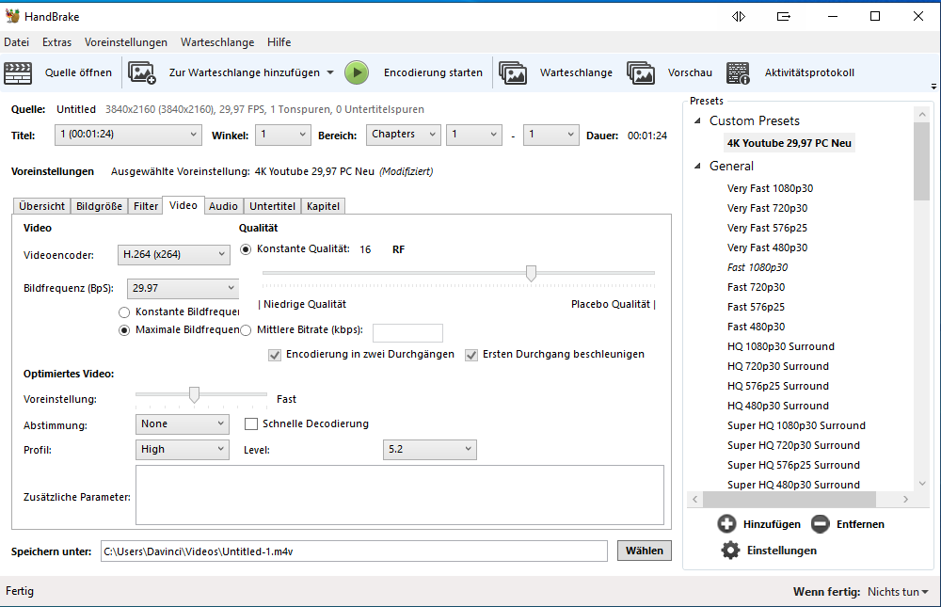The height and width of the screenshot is (607, 941).
Task: Select the Maximale Bildfrequenz radio button
Action: coord(124,330)
